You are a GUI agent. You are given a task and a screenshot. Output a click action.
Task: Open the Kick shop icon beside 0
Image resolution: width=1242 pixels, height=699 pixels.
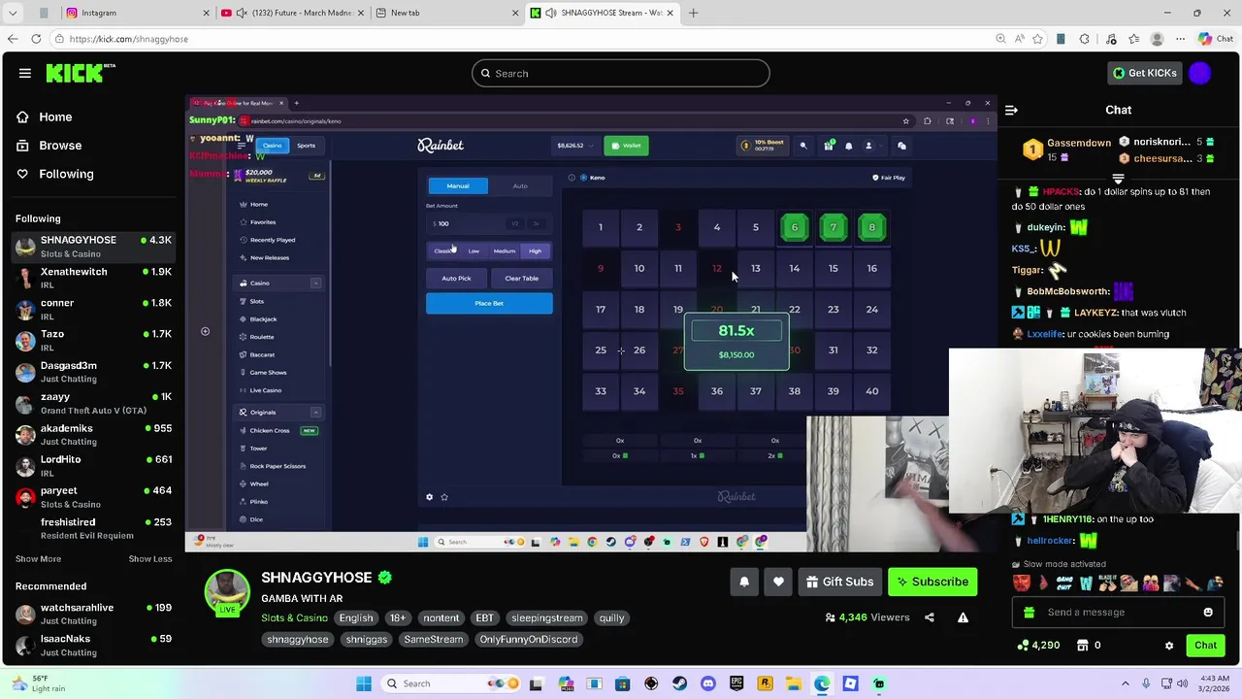(1081, 646)
